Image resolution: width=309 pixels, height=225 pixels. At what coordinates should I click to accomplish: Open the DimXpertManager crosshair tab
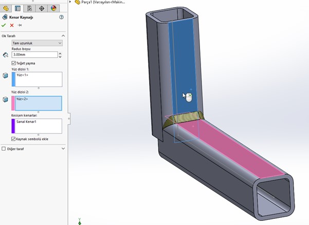41,8
